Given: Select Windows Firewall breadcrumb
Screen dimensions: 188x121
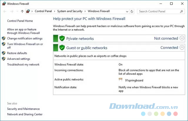Looking at the screenshot, I should click(x=99, y=11).
